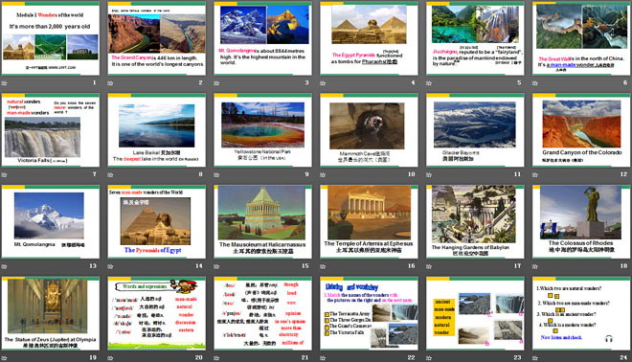632x362 pixels.
Task: Hit the star transition icon beneath slide 23
Action: point(429,358)
